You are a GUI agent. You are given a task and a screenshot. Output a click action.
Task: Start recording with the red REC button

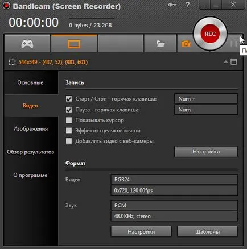210,34
